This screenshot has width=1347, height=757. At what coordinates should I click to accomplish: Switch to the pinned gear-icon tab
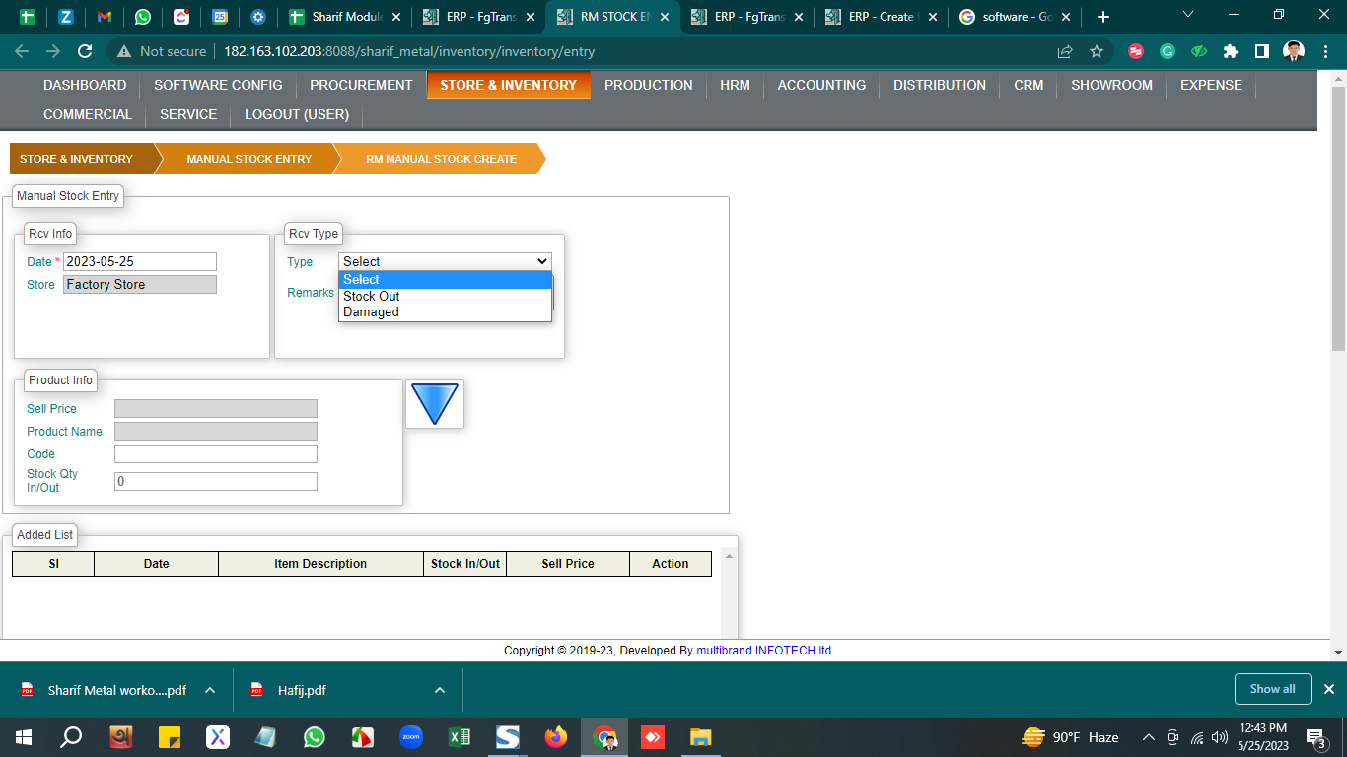(257, 17)
